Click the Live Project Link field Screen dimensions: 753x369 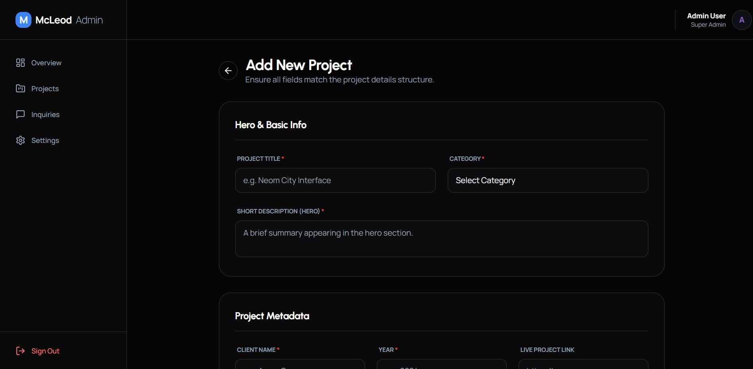(583, 364)
